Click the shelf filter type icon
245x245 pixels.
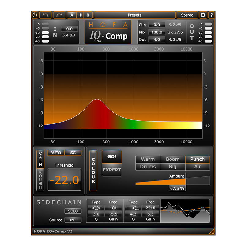(133, 208)
